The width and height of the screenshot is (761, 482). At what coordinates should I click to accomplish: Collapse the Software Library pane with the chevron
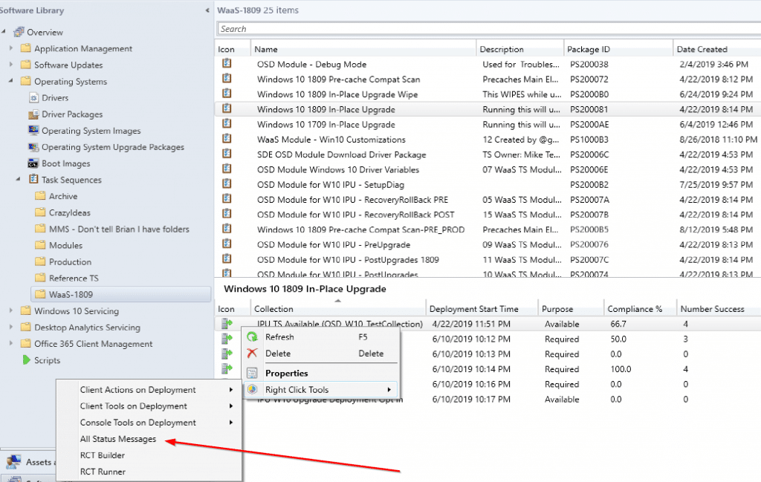[206, 10]
